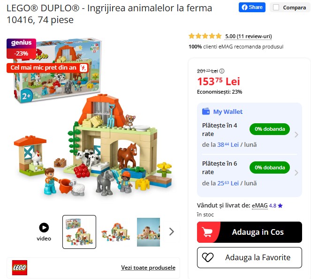Click the five-star rating icons
This screenshot has width=311, height=279.
coord(205,36)
